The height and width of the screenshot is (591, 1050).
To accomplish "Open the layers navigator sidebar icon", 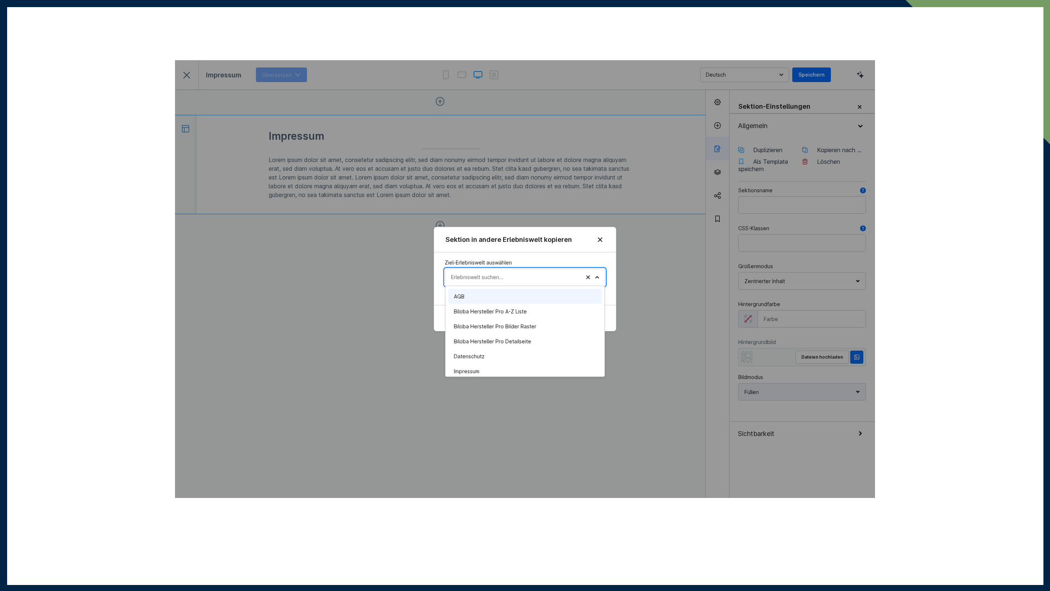I will [x=717, y=172].
